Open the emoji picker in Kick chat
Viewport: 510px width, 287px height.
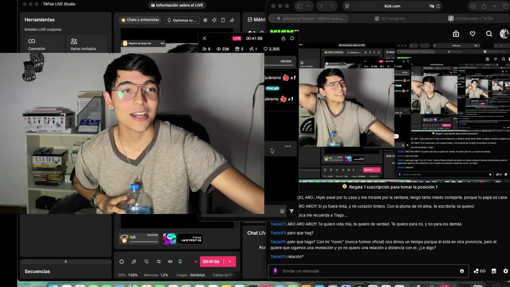coord(462,271)
